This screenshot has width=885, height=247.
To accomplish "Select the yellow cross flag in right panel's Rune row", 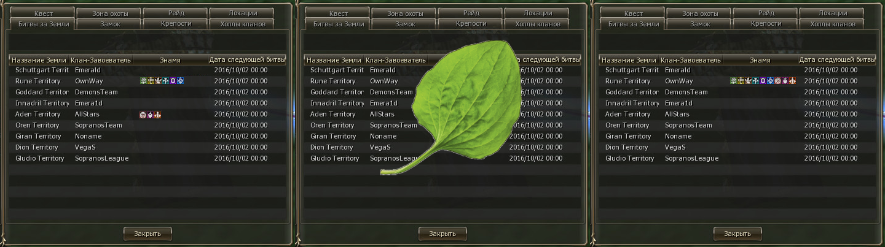I will [x=741, y=81].
